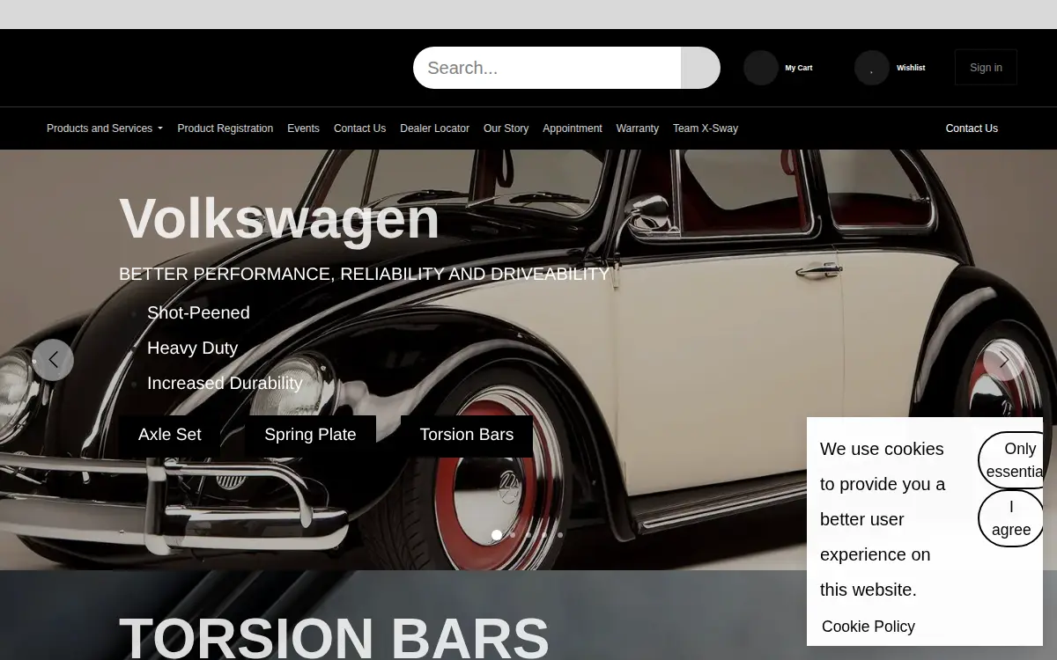Screen dimensions: 1057x660
Task: Click the Torsion Bars button
Action: tap(467, 435)
